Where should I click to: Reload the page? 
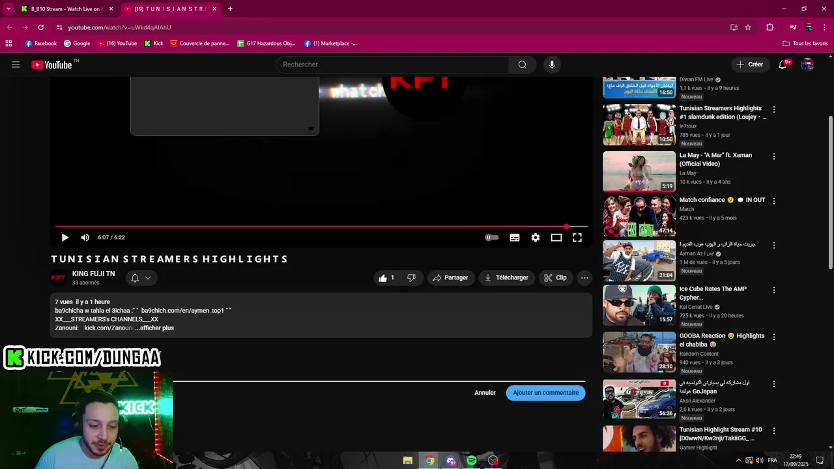click(41, 27)
